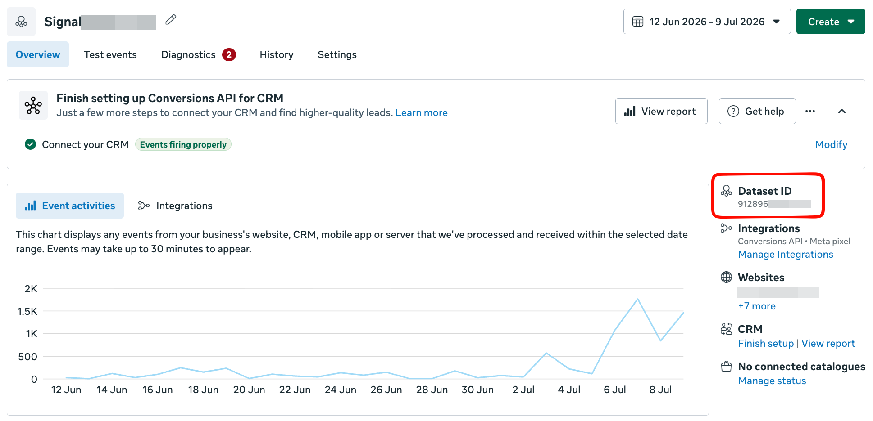This screenshot has width=873, height=421.
Task: Open the date range picker
Action: 707,22
